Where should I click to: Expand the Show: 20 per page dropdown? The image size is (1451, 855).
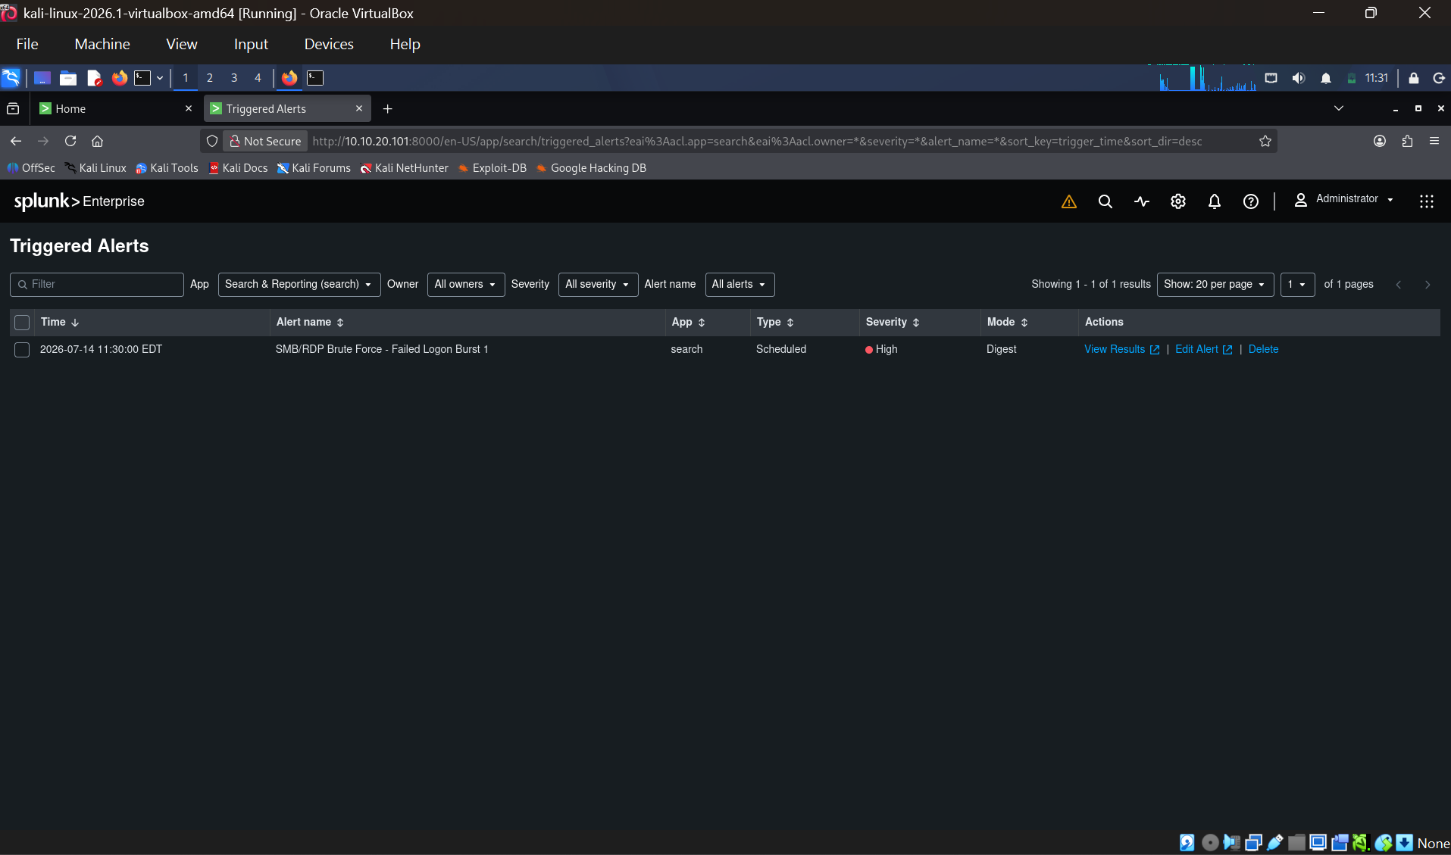(x=1215, y=284)
